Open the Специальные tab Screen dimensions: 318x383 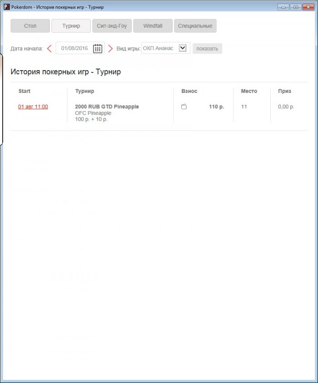pos(195,26)
